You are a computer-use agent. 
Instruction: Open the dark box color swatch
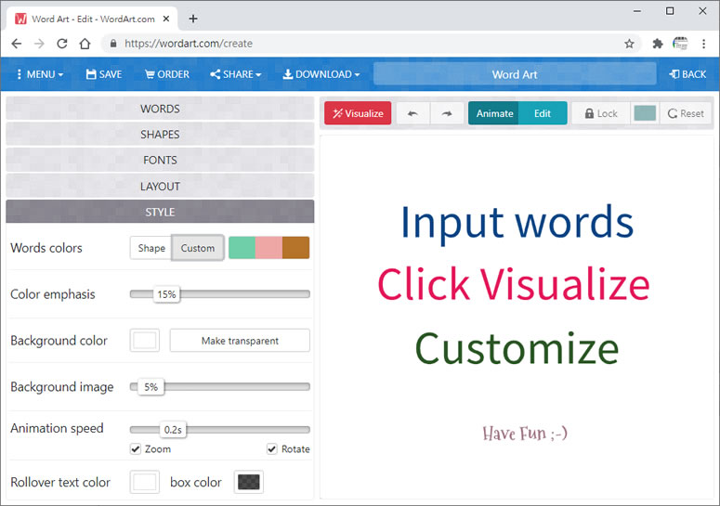248,482
